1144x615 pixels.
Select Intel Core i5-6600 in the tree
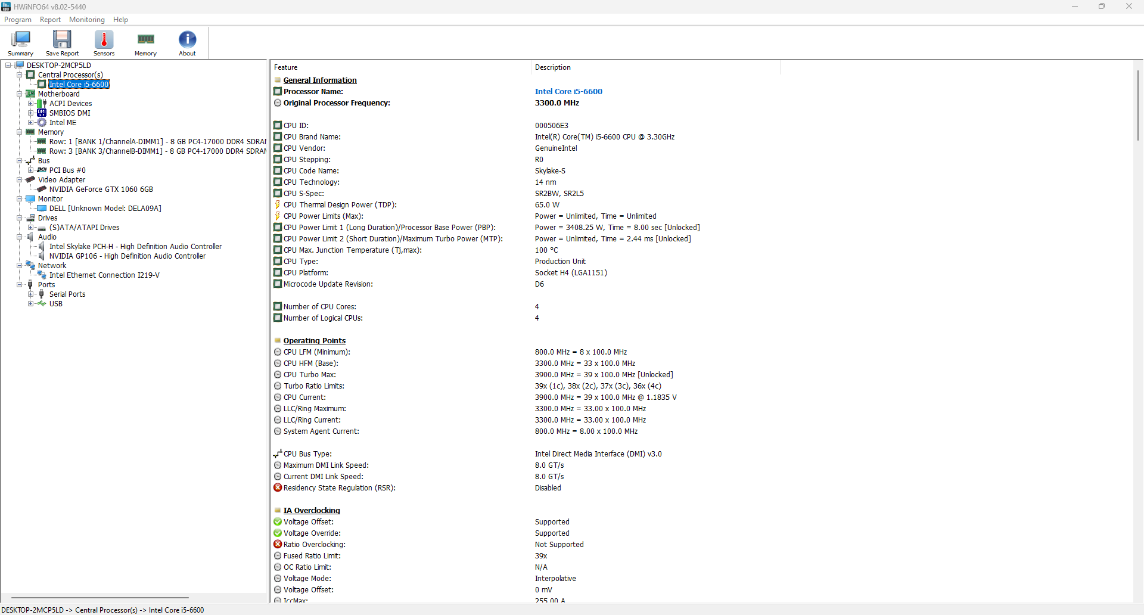79,84
